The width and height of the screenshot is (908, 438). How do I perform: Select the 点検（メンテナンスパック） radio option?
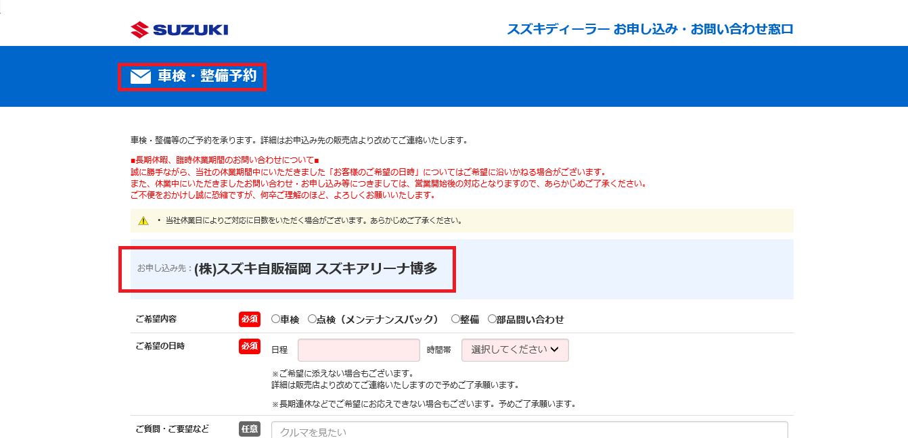[312, 319]
